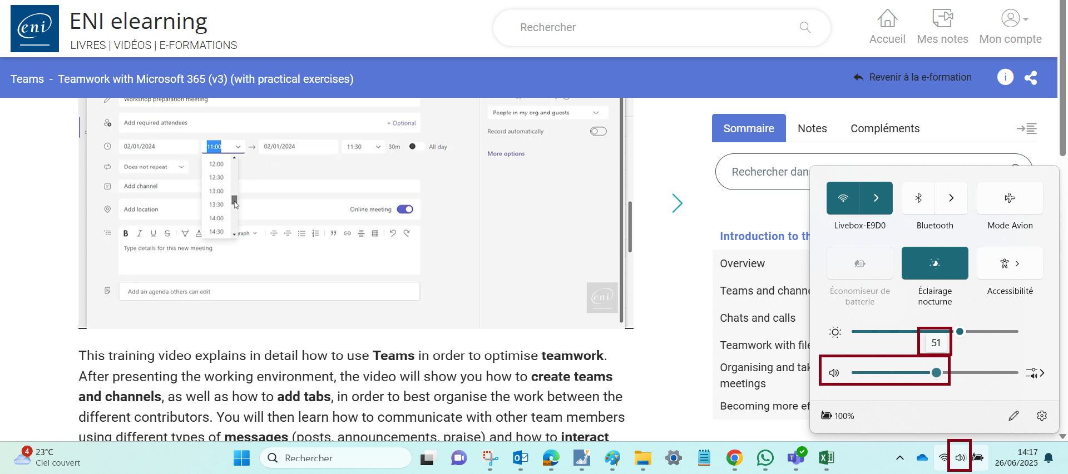Screen dimensions: 1068x474
Task: Turn off Éclairage nocturne
Action: click(934, 263)
